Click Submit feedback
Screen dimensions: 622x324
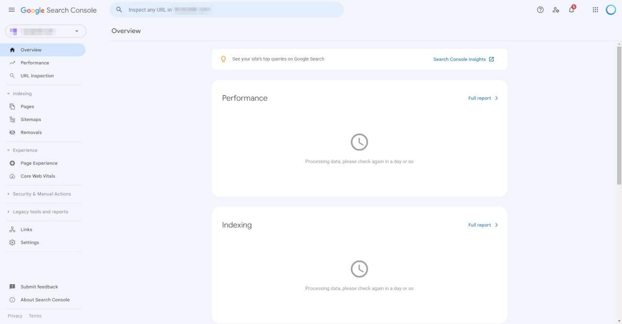[x=39, y=287]
